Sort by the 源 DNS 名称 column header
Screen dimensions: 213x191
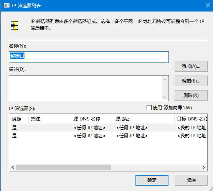tap(92, 119)
